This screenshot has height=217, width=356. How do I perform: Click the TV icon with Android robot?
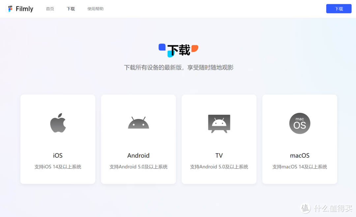219,123
